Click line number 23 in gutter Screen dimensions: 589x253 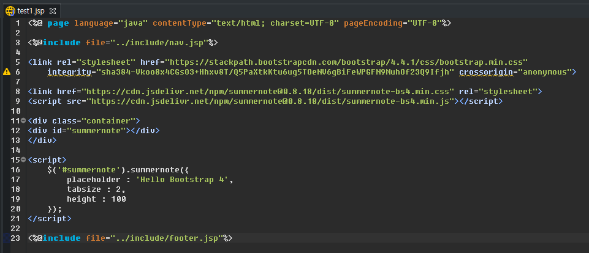(x=15, y=238)
